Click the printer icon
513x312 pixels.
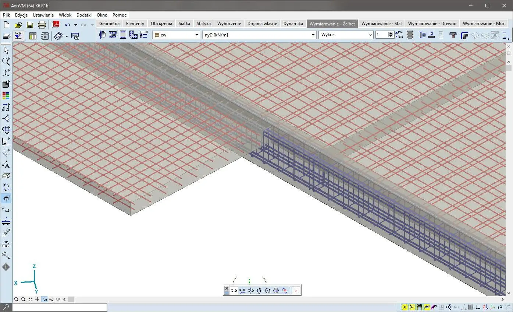(x=42, y=25)
